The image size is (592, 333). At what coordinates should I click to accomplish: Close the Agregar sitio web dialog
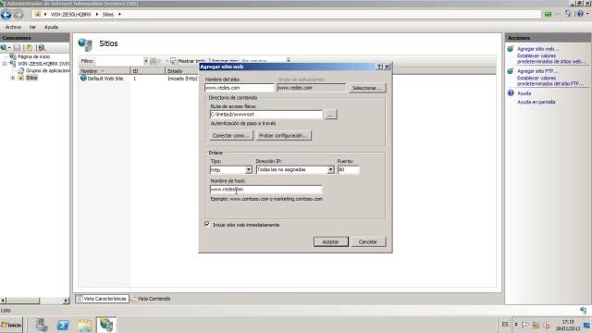point(387,67)
